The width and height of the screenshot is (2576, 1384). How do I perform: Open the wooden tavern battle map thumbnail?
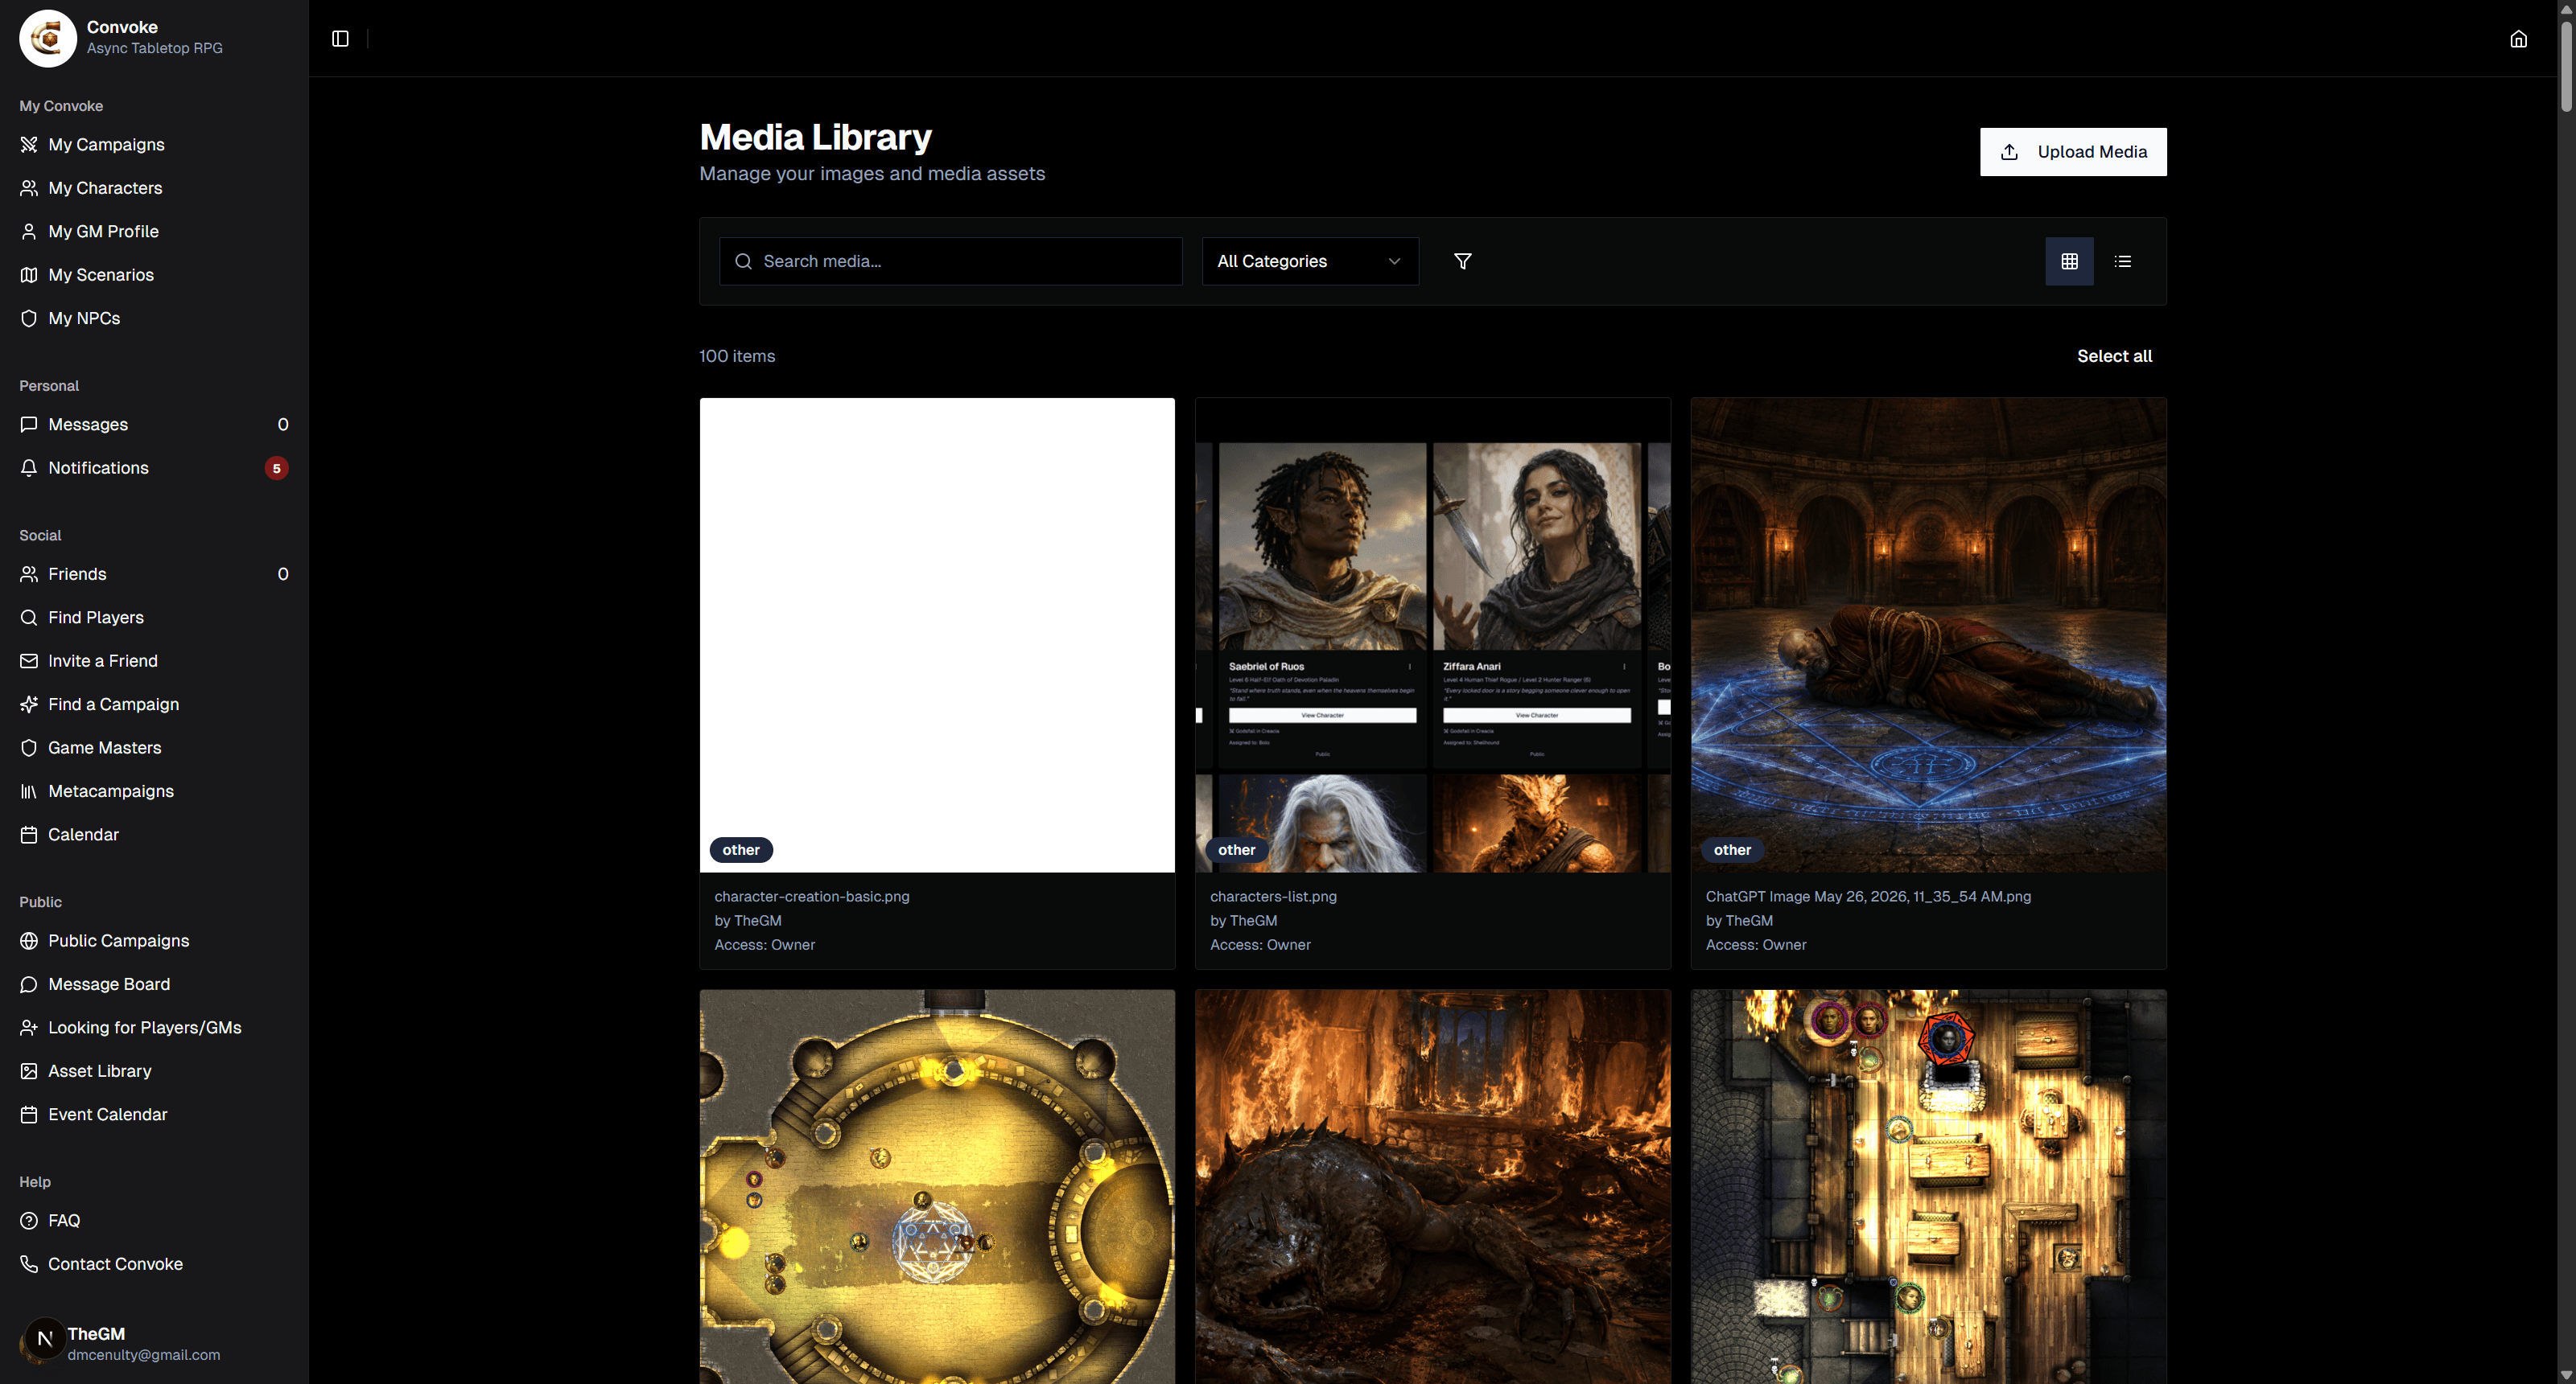click(x=1928, y=1187)
